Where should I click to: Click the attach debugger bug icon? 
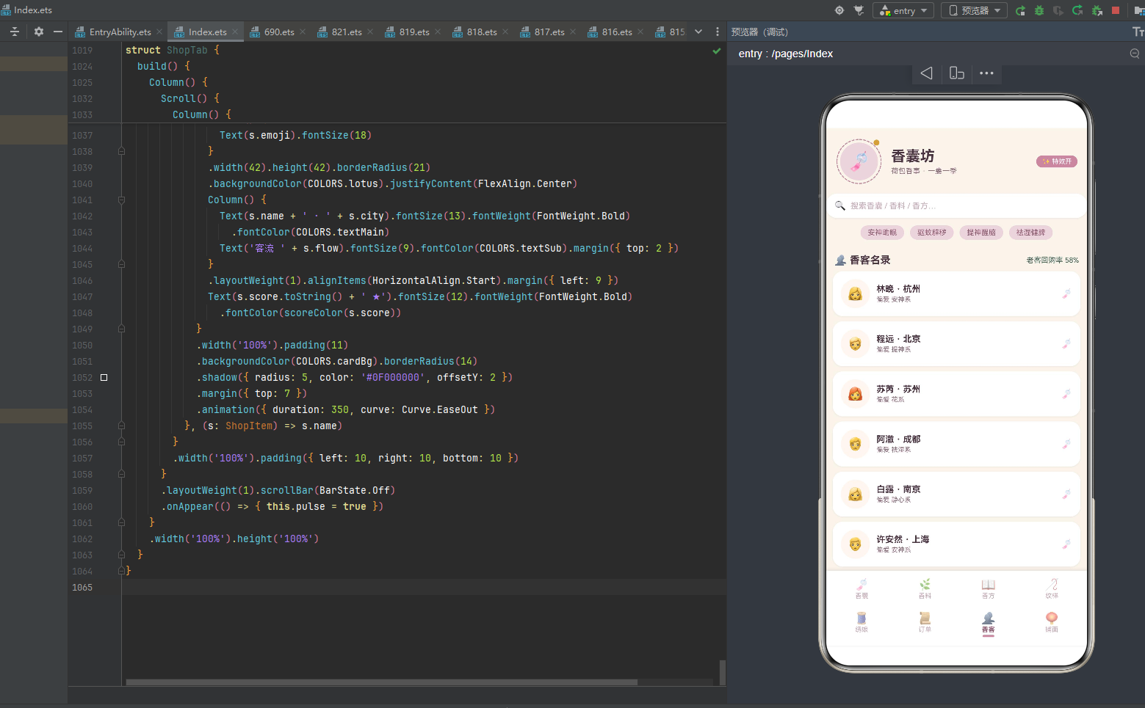point(1097,10)
